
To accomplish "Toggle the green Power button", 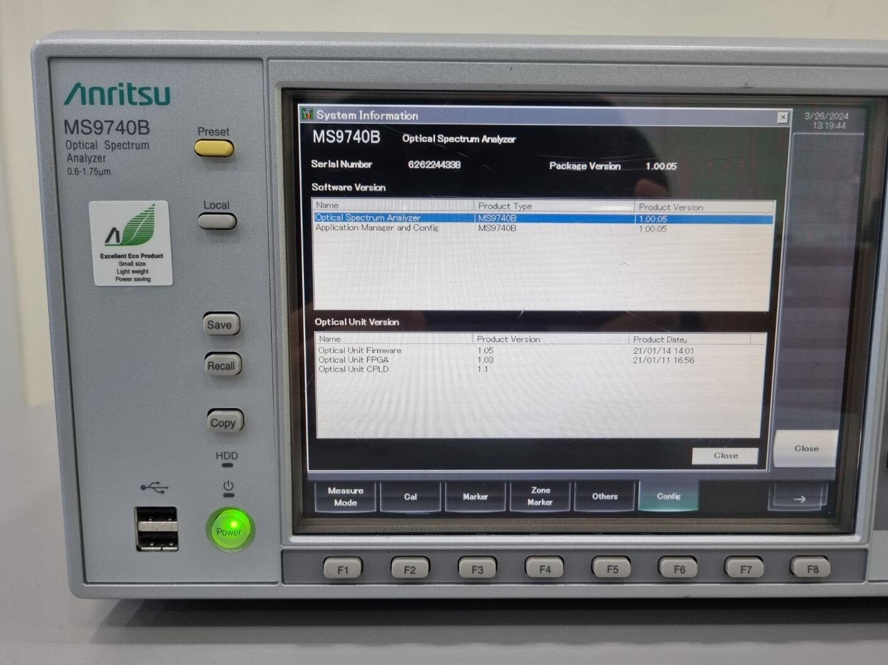I will tap(230, 530).
